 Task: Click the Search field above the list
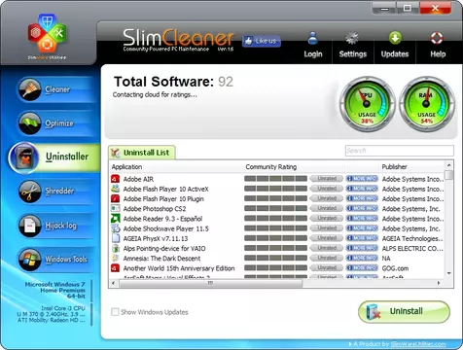click(400, 151)
